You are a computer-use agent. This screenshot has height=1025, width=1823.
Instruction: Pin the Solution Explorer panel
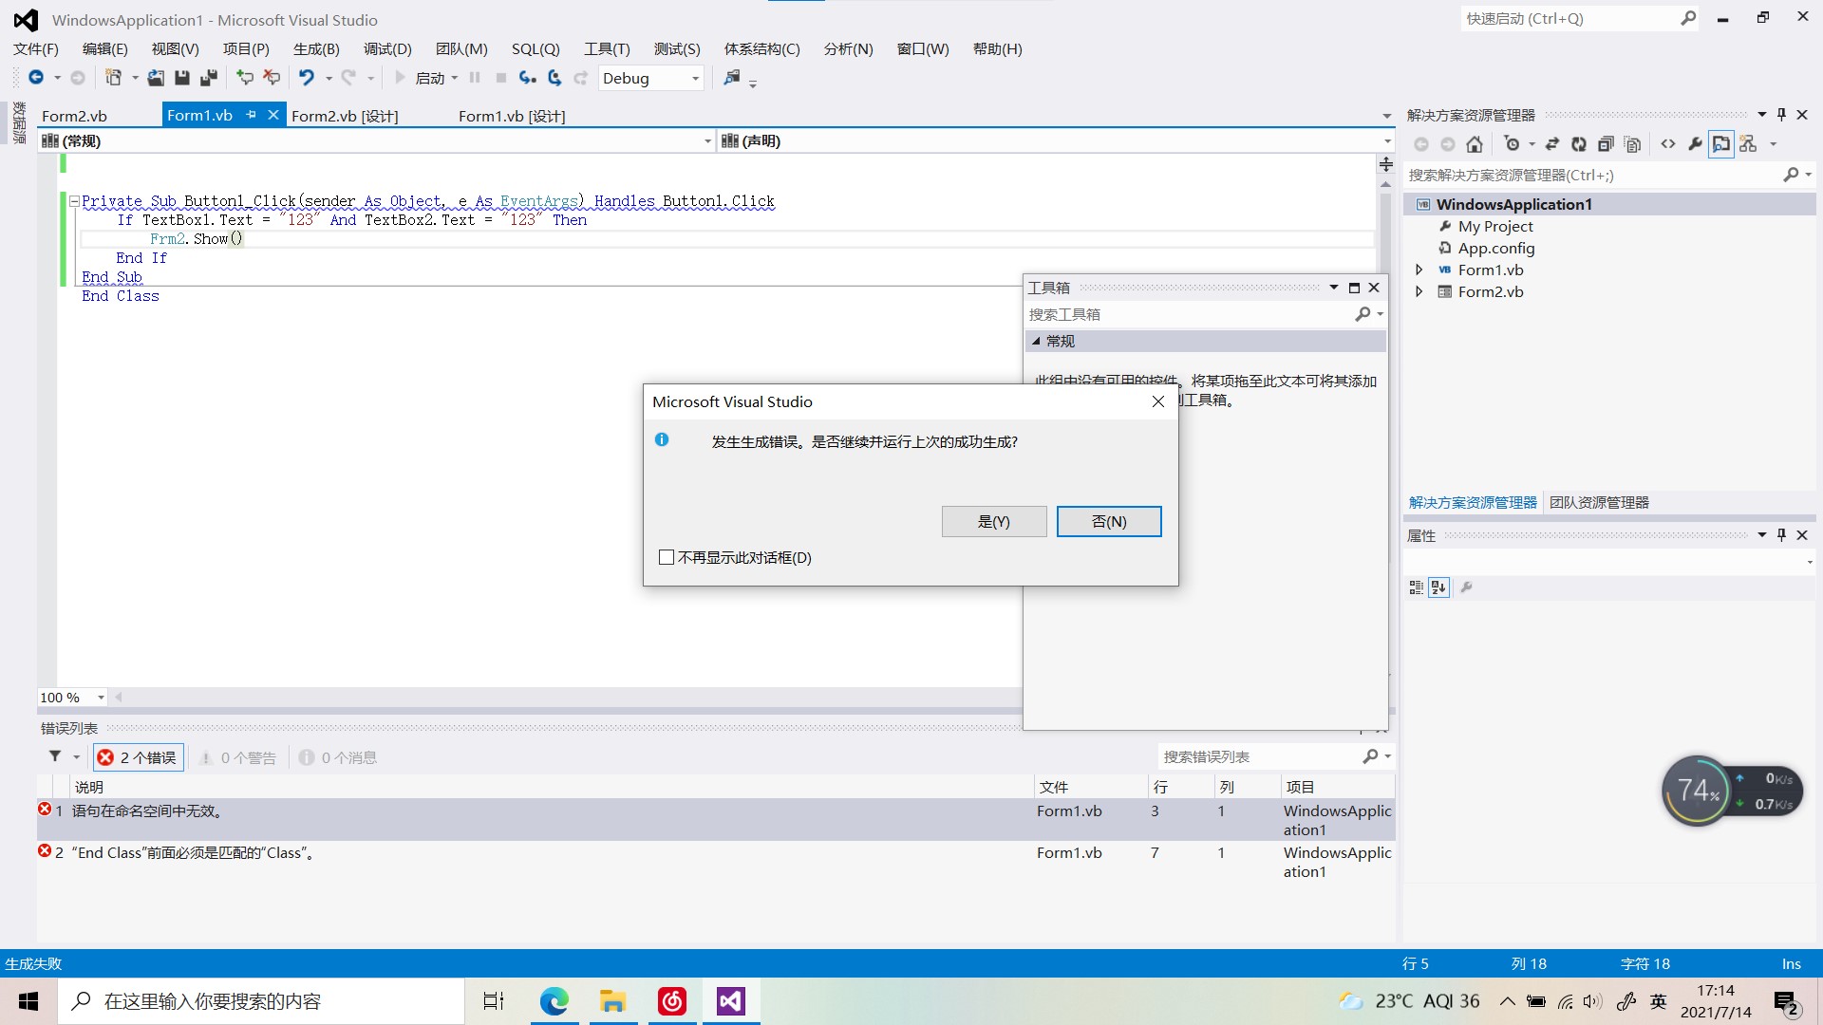pos(1782,115)
